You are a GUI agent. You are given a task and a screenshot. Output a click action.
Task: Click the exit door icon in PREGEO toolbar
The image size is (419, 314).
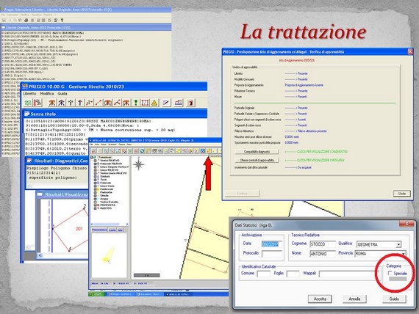tap(190, 103)
